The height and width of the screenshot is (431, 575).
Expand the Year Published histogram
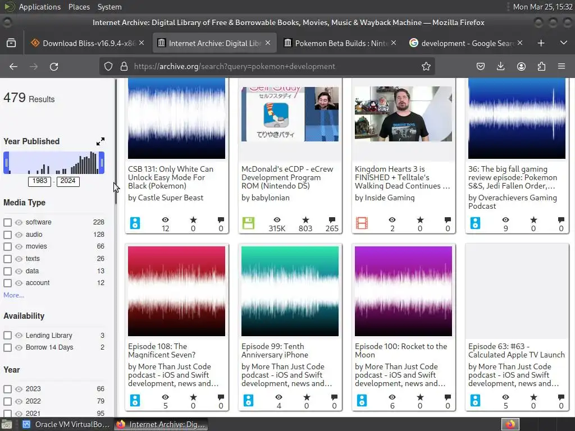coord(101,141)
